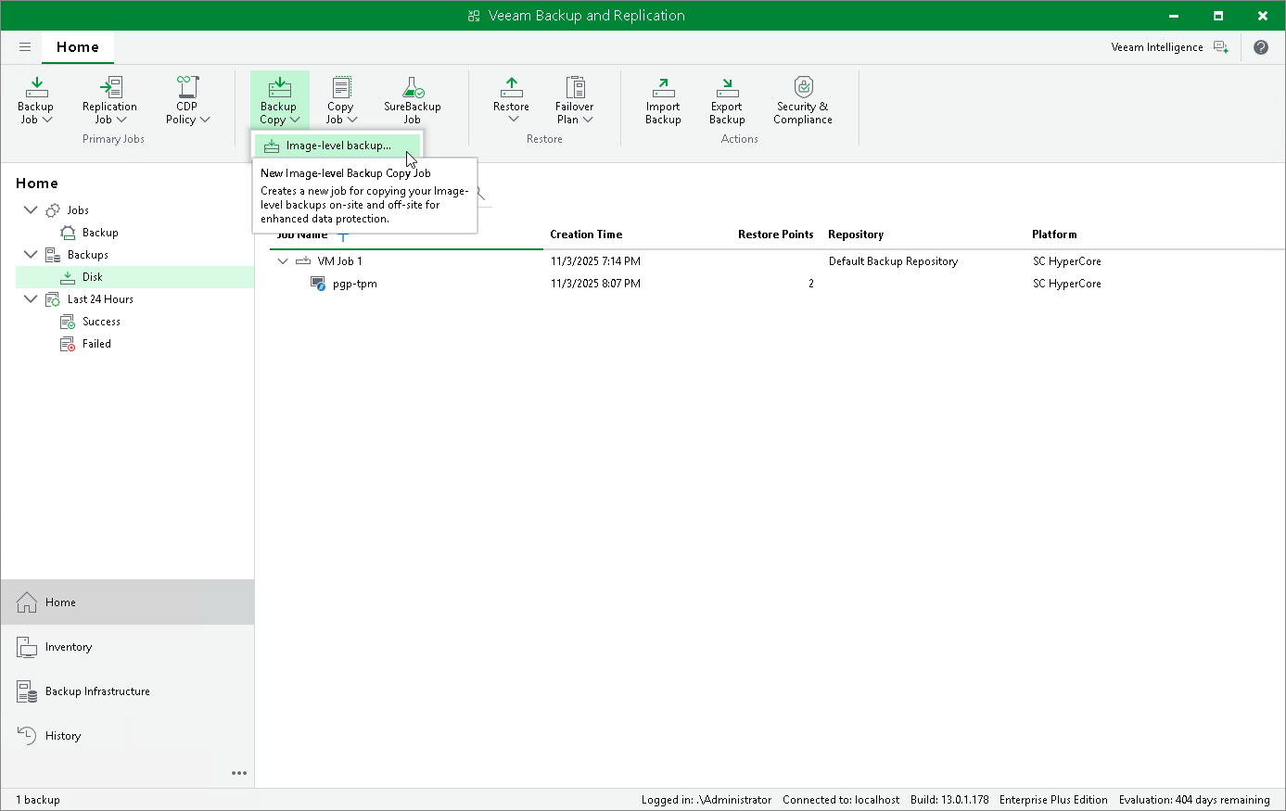Click the '1 backup' status bar text

coord(38,800)
